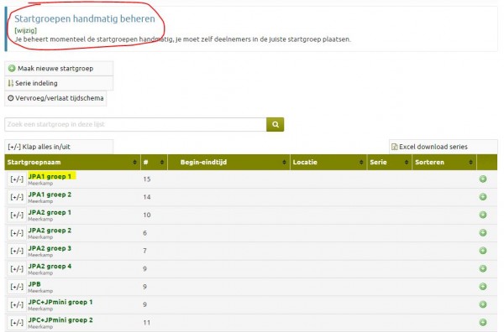
Task: Expand the JPC+JPmini groep 1 row with [+/-]
Action: 17,304
